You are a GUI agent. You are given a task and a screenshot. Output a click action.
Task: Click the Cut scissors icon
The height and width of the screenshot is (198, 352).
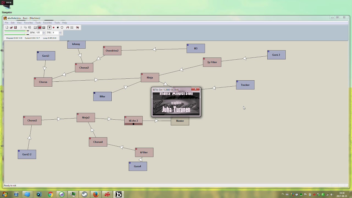(21, 28)
